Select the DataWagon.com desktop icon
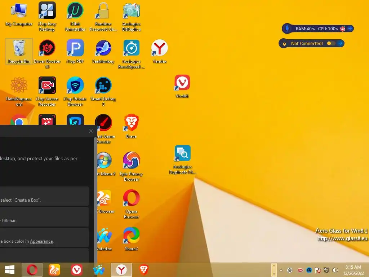369x277 pixels. [19, 91]
